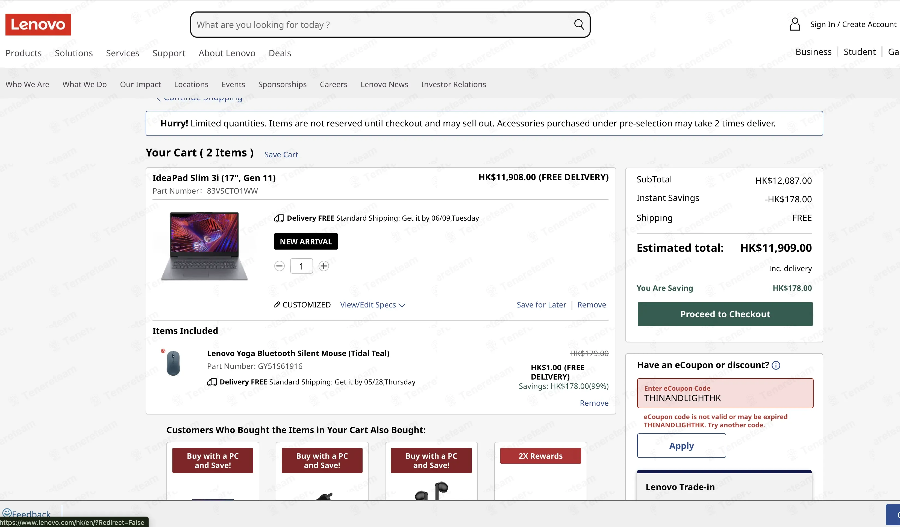Open the Careers link
Viewport: 900px width, 527px height.
(x=334, y=84)
